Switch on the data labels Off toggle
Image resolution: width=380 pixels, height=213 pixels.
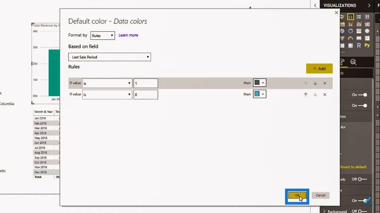[362, 179]
